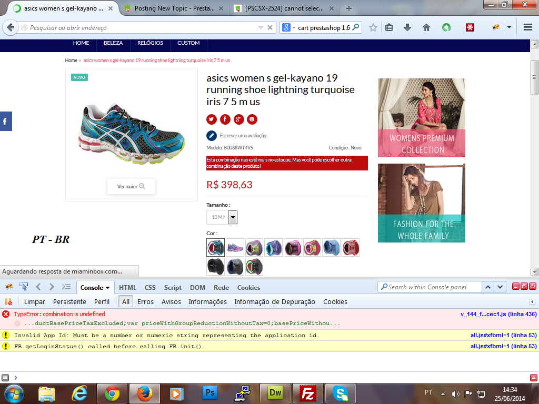Open v_144_f...cec1.js linha 436 source link
Viewport: 539px width, 404px height.
point(498,314)
